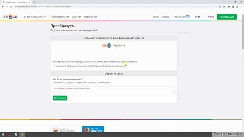The image size is (244, 137).
Task: Open the Настольная menu item
Action: (182, 17)
